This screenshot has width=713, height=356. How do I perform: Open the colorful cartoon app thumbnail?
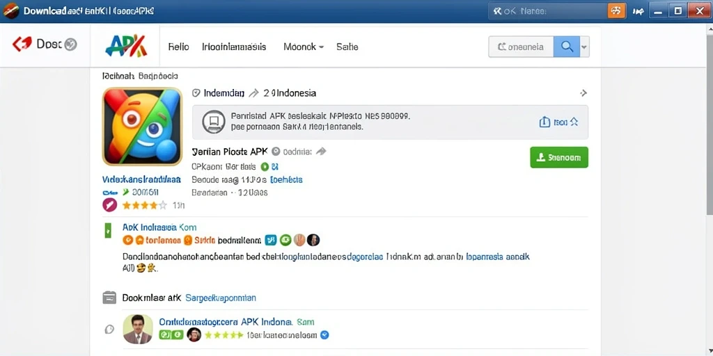(142, 127)
